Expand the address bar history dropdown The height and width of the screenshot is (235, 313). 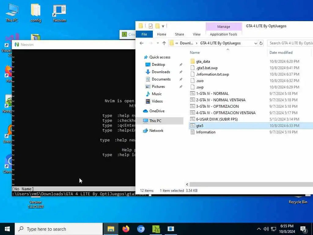[256, 43]
